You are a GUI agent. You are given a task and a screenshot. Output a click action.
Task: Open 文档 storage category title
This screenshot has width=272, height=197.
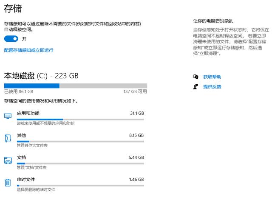21,157
